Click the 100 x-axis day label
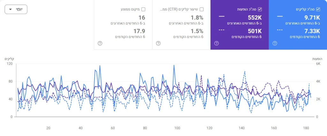 (x=177, y=128)
